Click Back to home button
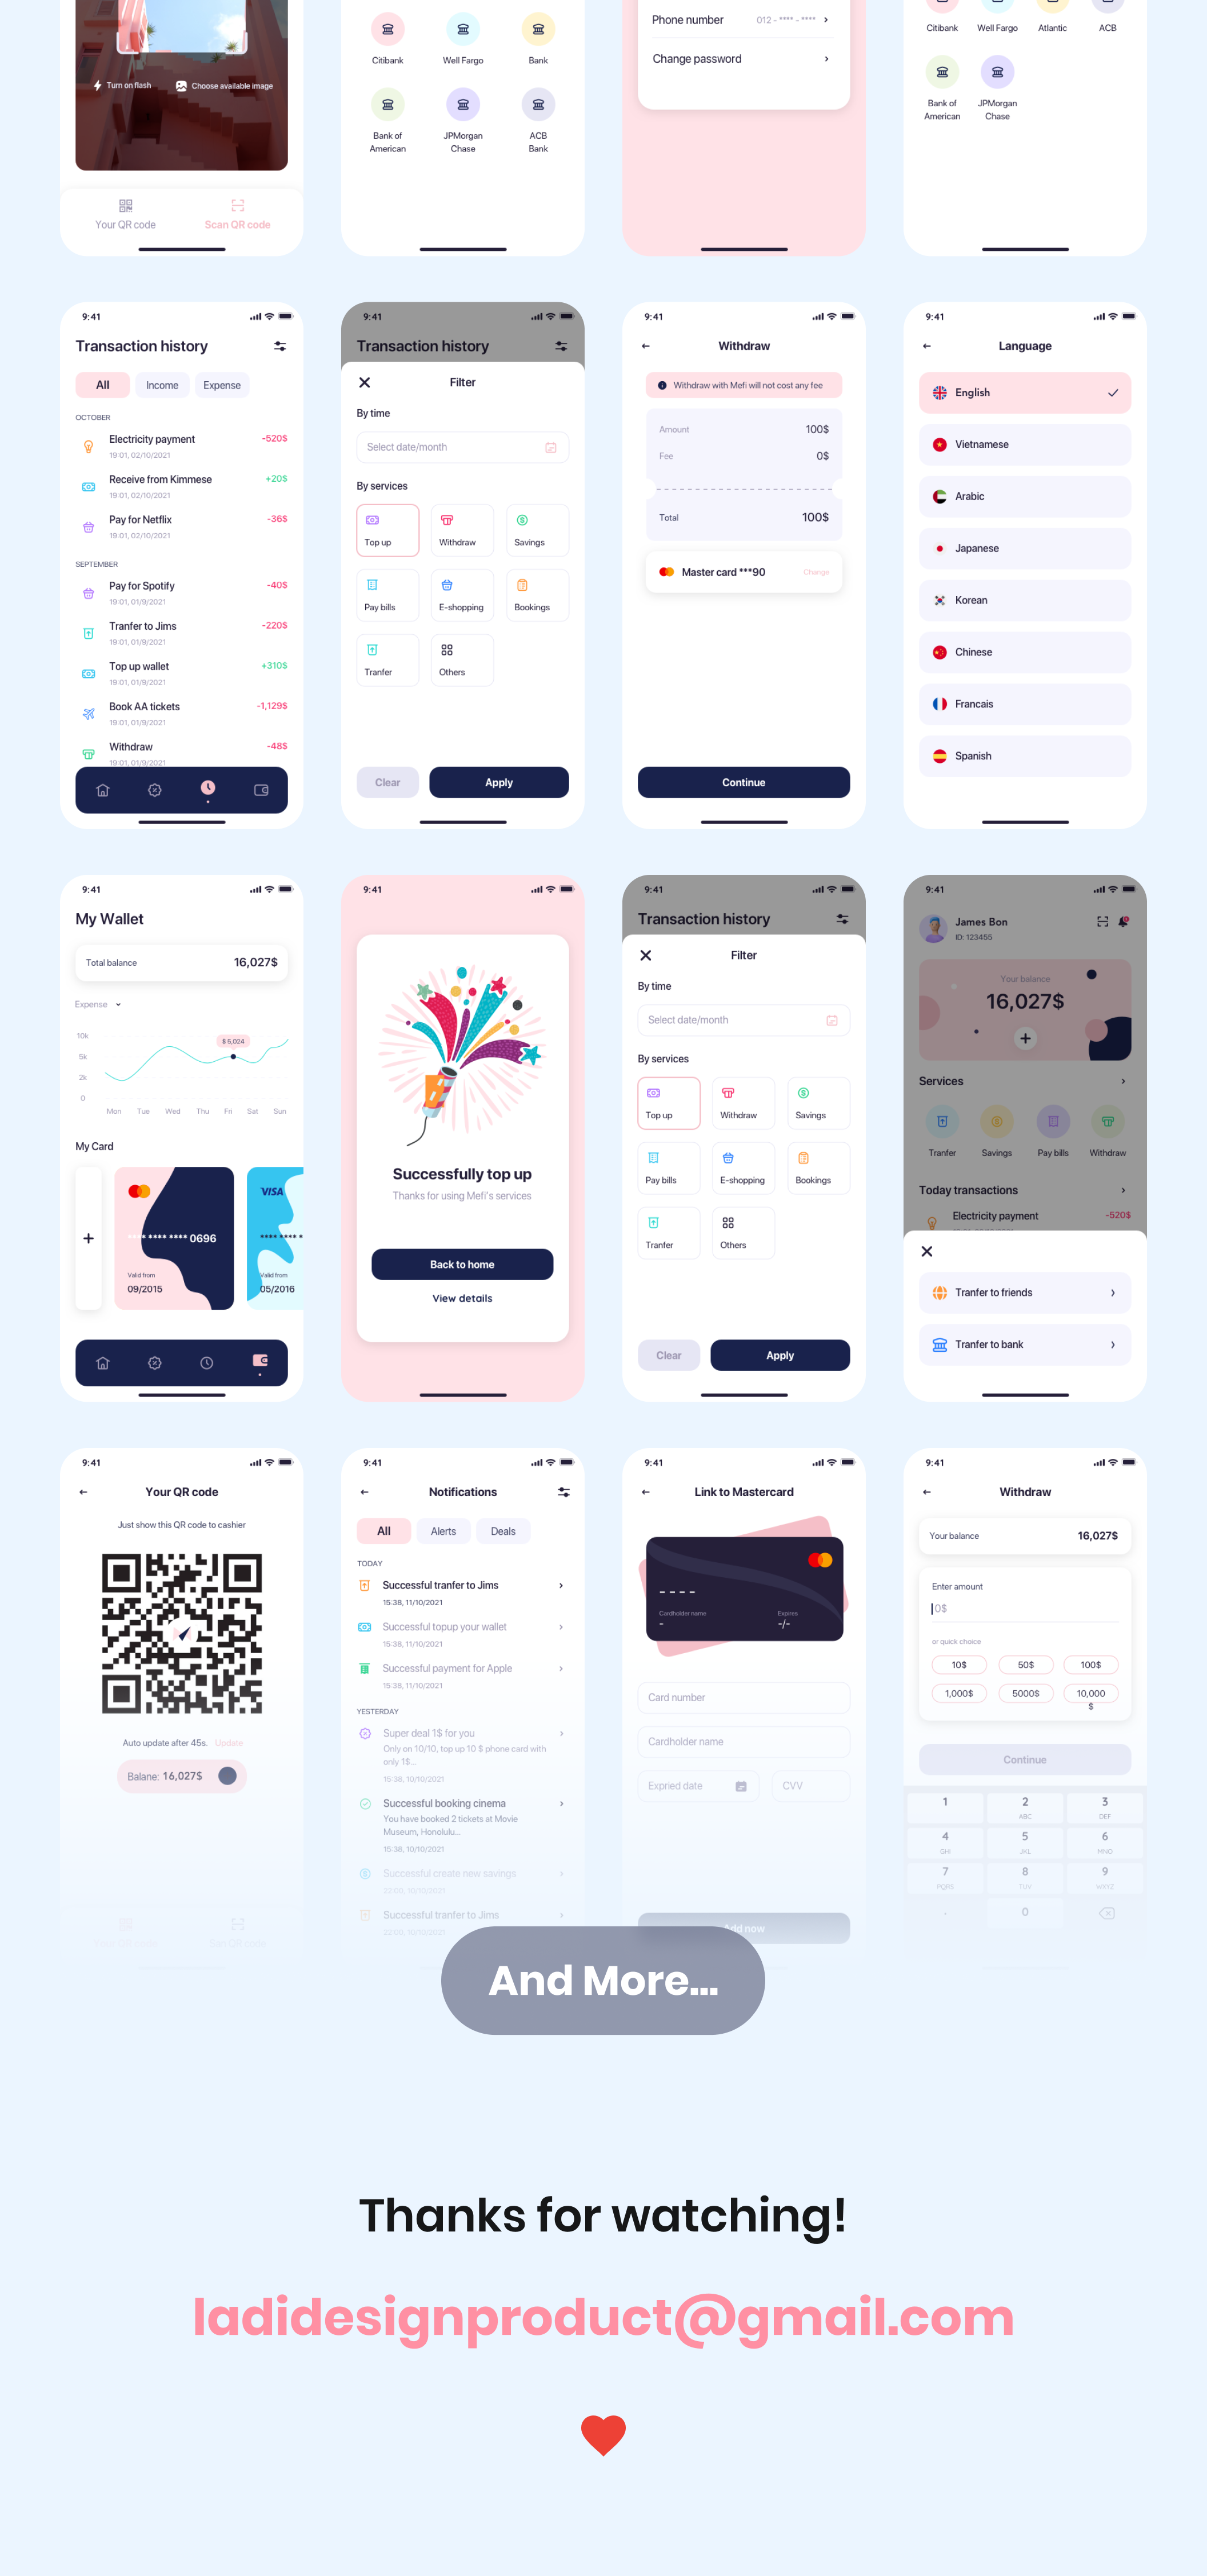The height and width of the screenshot is (2576, 1207). (461, 1263)
